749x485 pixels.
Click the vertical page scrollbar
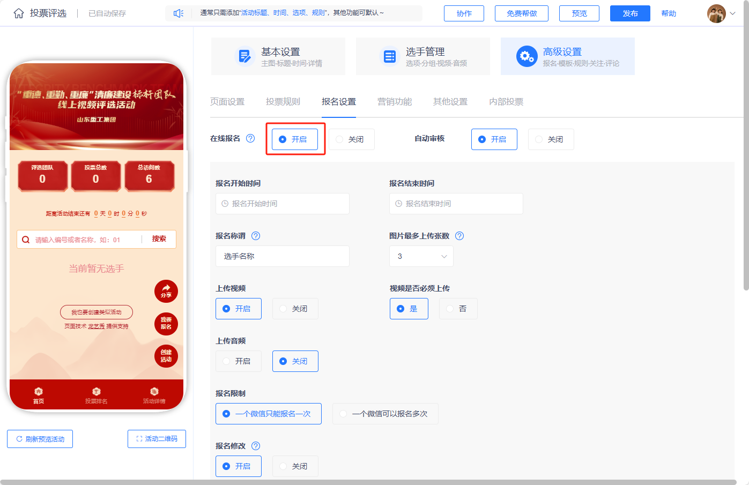[746, 145]
